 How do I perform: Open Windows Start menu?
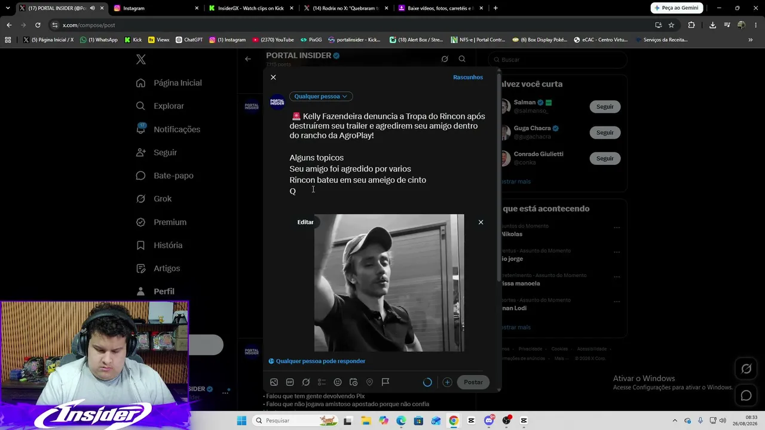click(241, 420)
